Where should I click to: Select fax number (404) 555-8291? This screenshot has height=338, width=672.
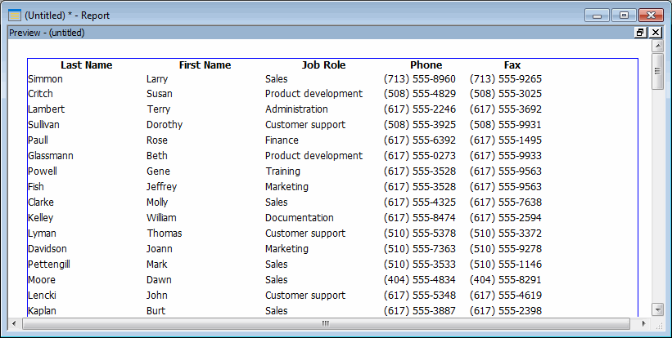click(506, 280)
